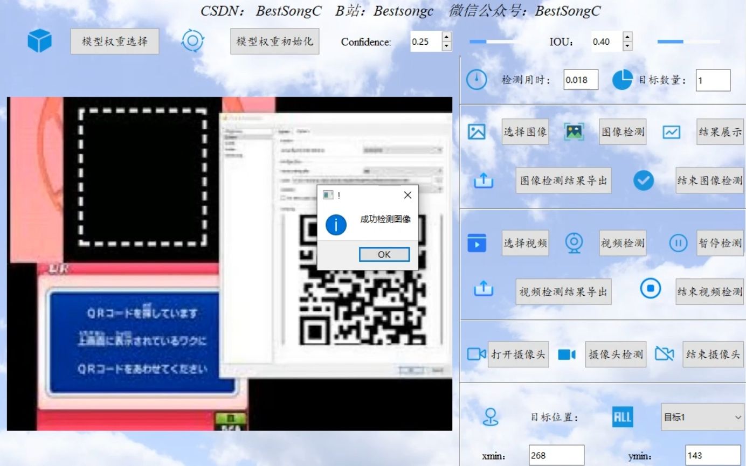Click the IOU slider track
Image resolution: width=746 pixels, height=466 pixels.
point(689,41)
